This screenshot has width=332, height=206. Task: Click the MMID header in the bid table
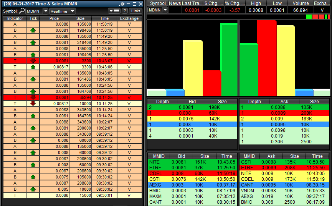pyautogui.click(x=159, y=156)
